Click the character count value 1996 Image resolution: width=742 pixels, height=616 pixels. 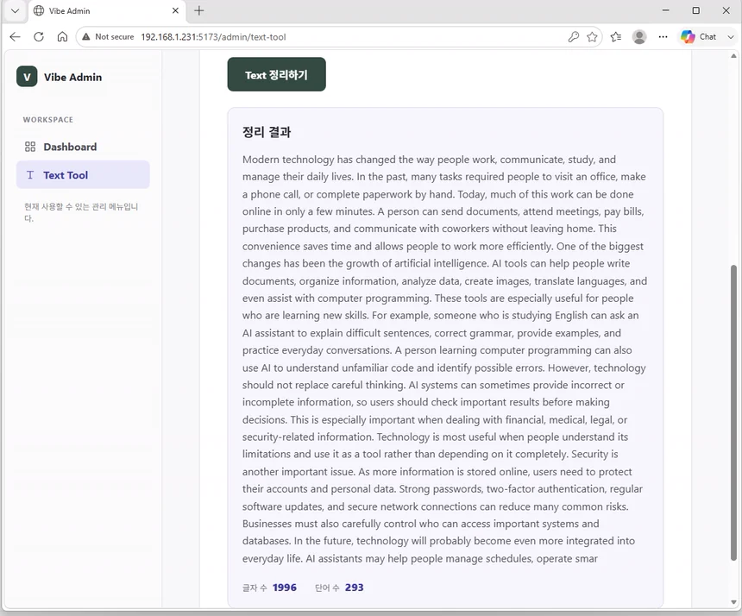point(285,588)
